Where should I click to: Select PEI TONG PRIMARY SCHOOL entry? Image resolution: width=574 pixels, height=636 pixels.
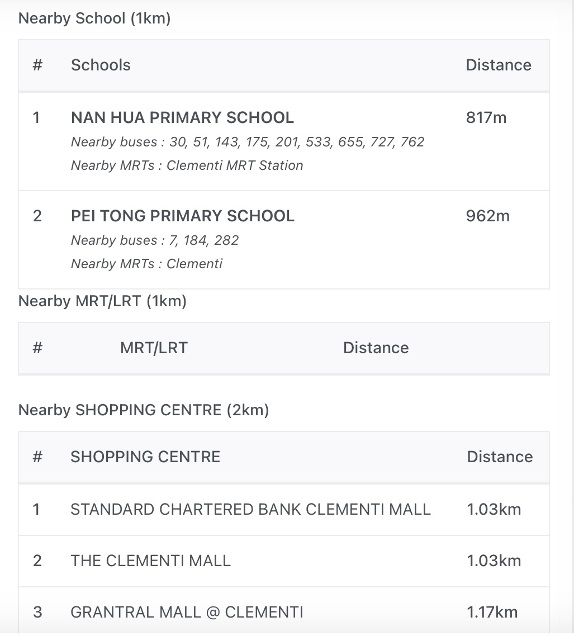[x=182, y=216]
